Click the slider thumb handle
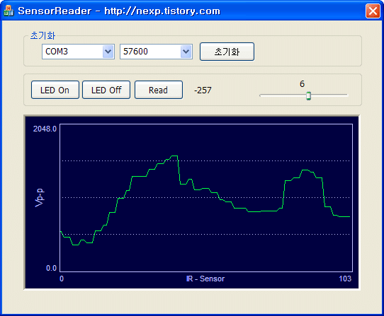 click(x=309, y=95)
